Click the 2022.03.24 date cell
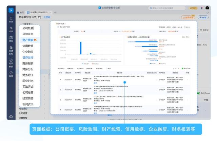Image resolution: width=217 pixels, height=141 pixels. click(68, 110)
